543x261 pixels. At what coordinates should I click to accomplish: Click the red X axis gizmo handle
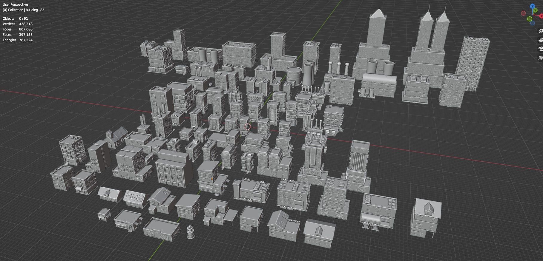541,16
